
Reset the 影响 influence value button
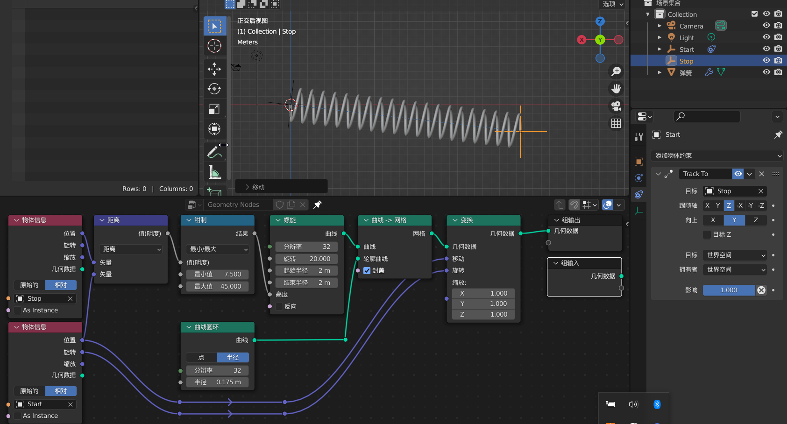[761, 290]
